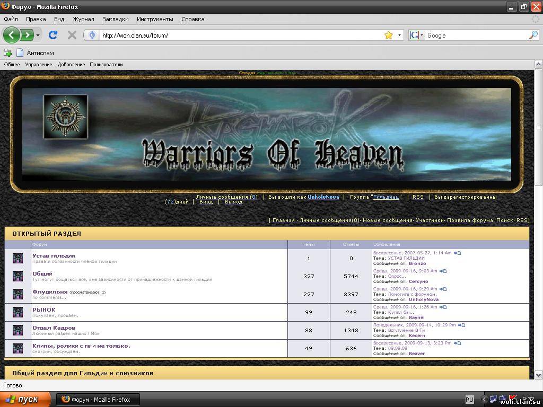
Task: Open the Windows пуск start button
Action: click(25, 399)
